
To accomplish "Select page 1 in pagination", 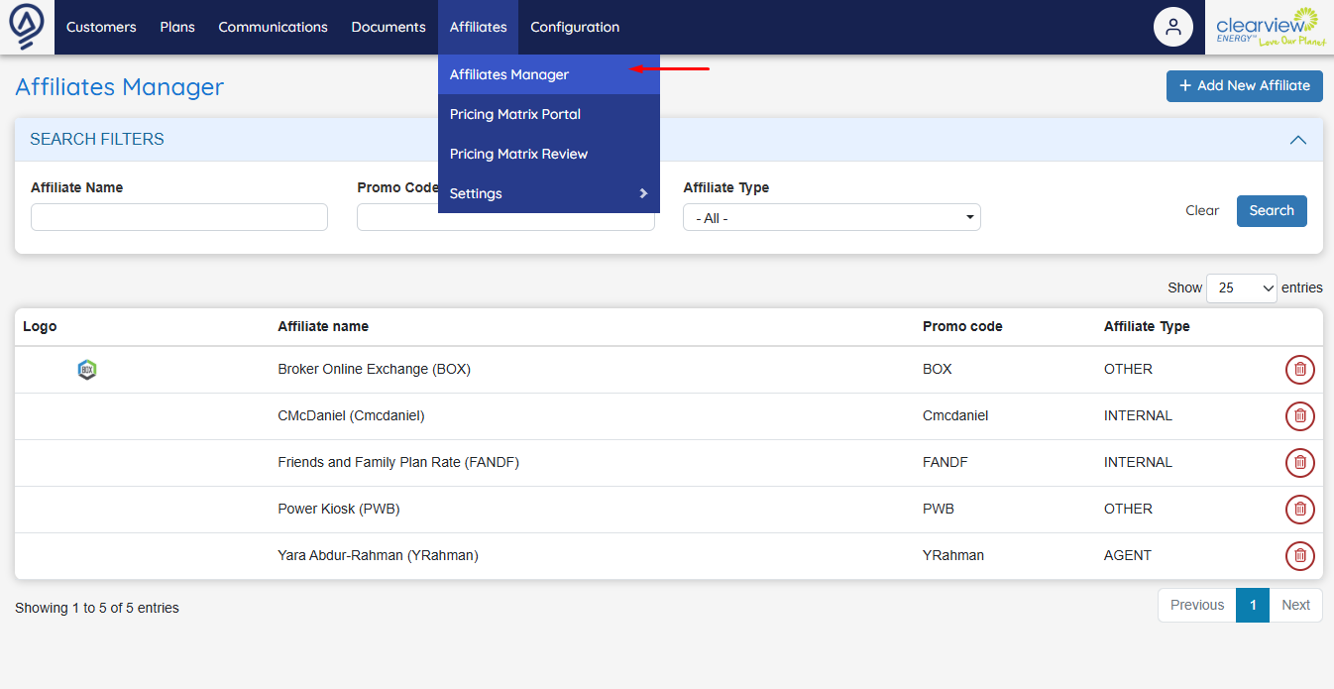I will (x=1253, y=605).
